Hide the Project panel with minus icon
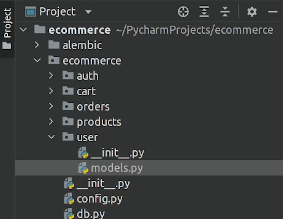283x219 pixels. point(272,12)
